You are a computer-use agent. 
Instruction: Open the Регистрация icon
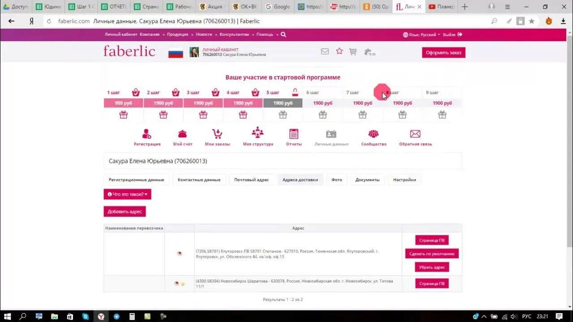click(x=147, y=134)
